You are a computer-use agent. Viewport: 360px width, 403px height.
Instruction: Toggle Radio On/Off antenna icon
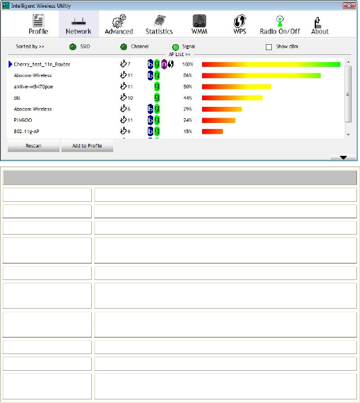280,21
